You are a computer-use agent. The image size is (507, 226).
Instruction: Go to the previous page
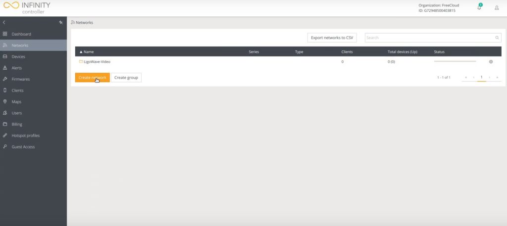474,78
